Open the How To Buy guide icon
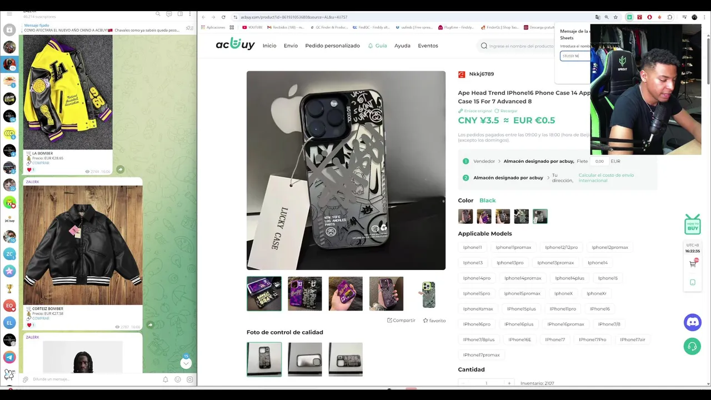The width and height of the screenshot is (711, 400). coord(692,224)
